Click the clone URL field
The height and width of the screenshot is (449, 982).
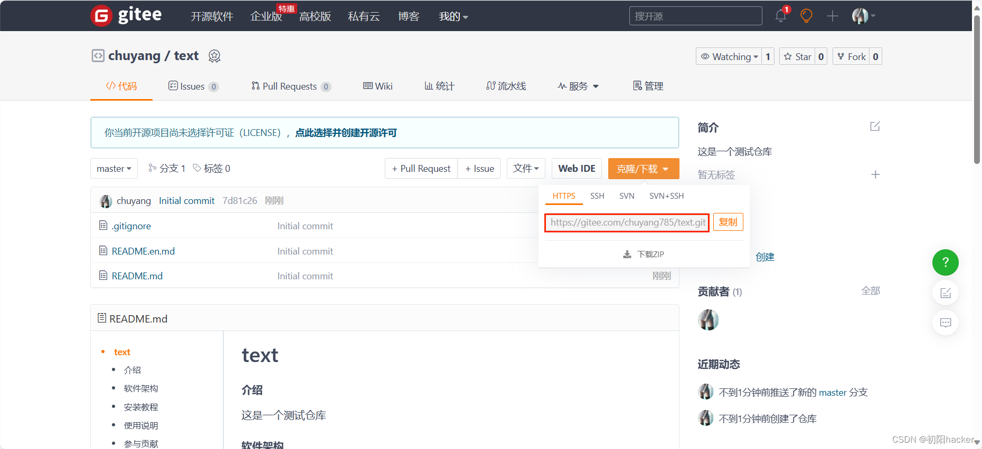(x=627, y=222)
